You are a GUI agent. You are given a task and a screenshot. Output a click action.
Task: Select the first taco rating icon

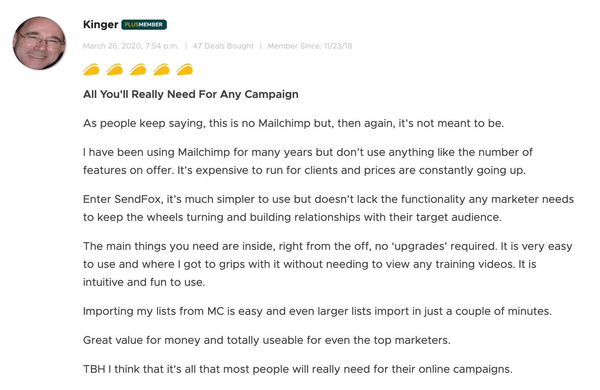click(91, 69)
